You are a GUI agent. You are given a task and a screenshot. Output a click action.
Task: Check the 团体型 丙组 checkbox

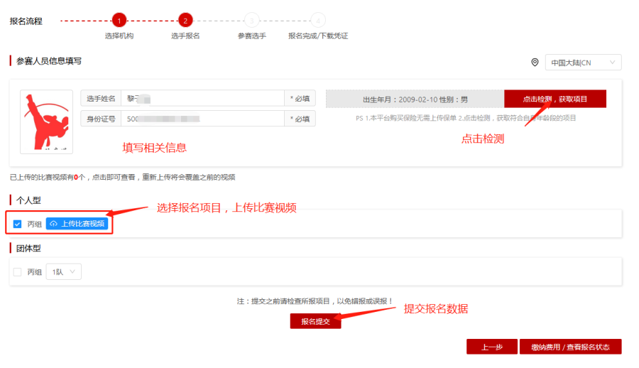coord(17,272)
